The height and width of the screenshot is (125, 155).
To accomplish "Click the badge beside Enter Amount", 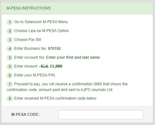I will pyautogui.click(x=10, y=67).
